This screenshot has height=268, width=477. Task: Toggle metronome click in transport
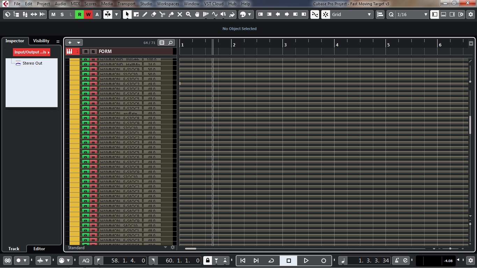point(397,260)
